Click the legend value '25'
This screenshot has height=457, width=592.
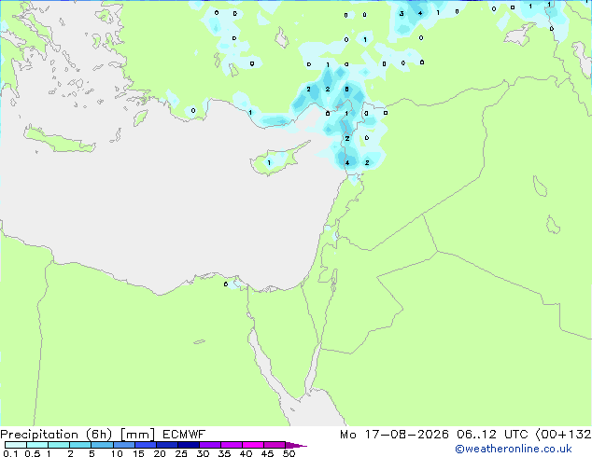pyautogui.click(x=181, y=453)
